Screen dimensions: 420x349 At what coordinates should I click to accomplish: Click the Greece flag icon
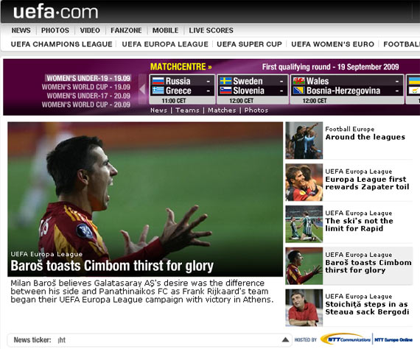158,91
